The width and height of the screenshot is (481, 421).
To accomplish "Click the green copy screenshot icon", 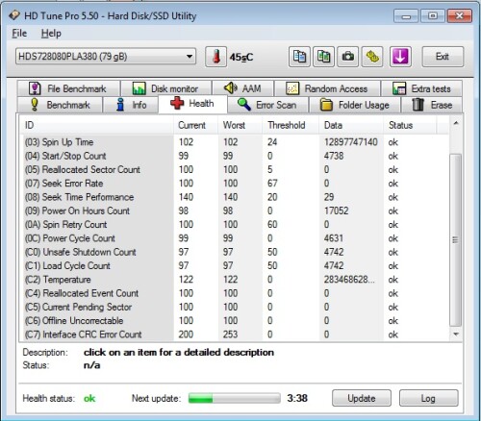I will point(323,57).
